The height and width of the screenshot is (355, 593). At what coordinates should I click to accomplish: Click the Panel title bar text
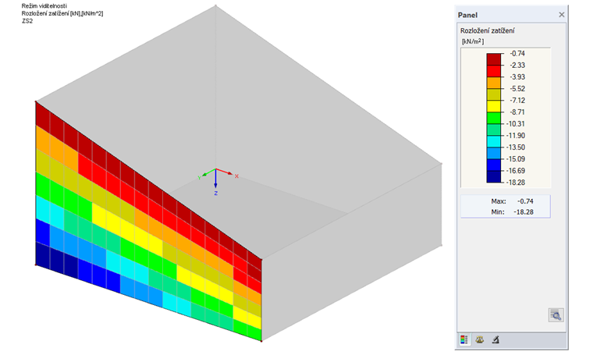467,15
